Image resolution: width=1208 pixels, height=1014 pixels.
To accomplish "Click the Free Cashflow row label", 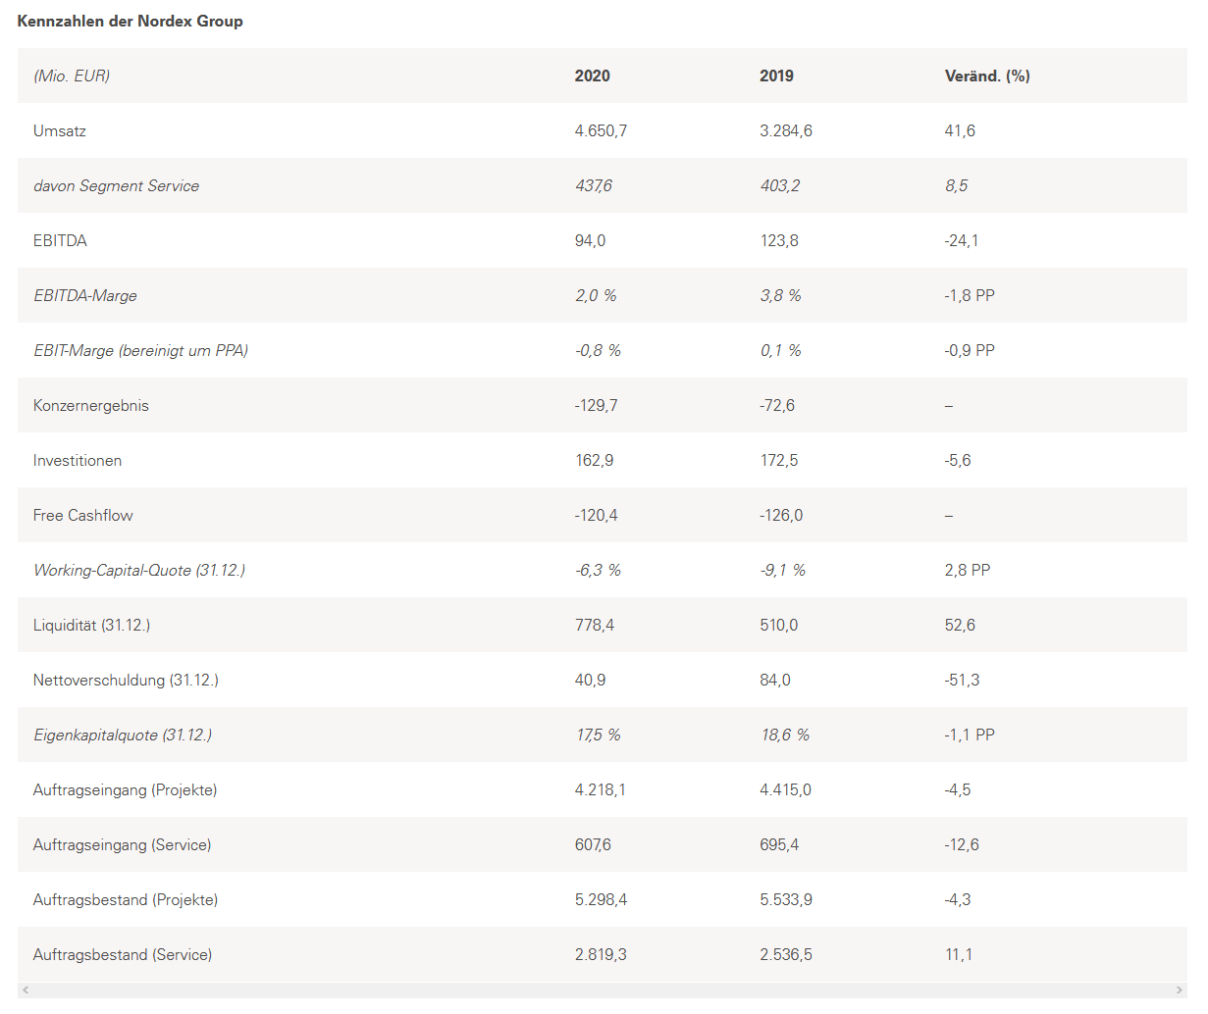I will (82, 515).
